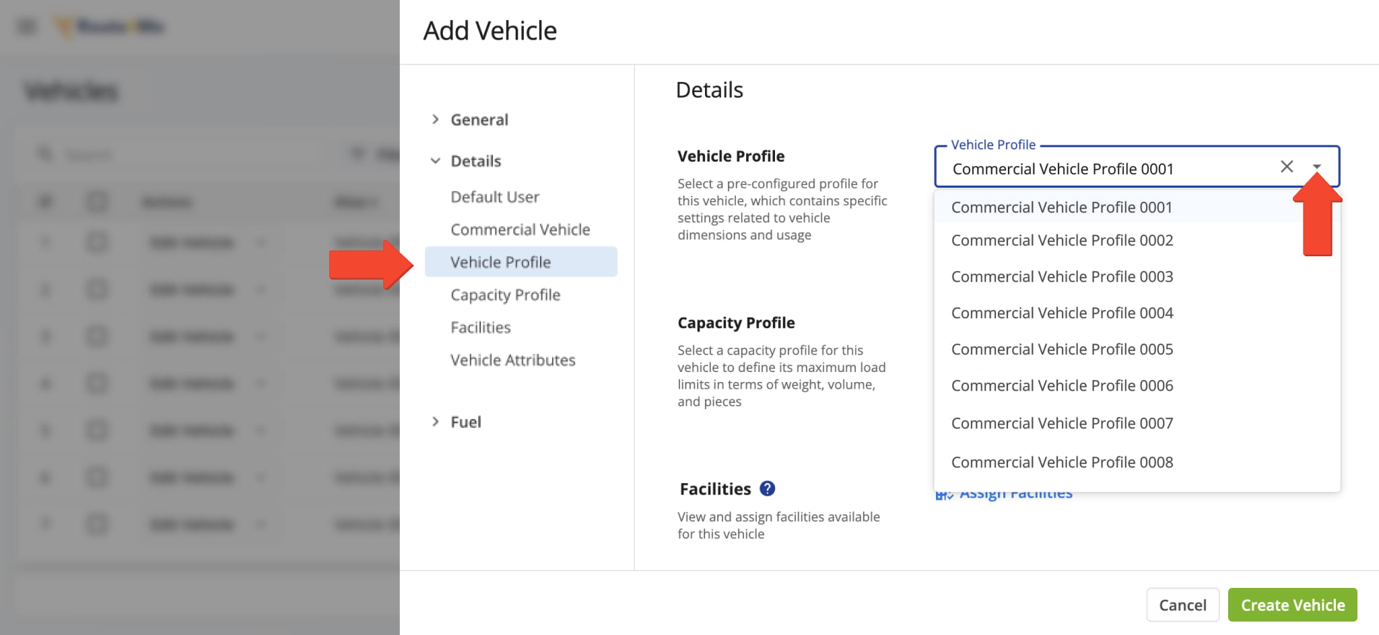Viewport: 1379px width, 635px height.
Task: Open Vehicle Attributes in sidebar
Action: pyautogui.click(x=512, y=361)
